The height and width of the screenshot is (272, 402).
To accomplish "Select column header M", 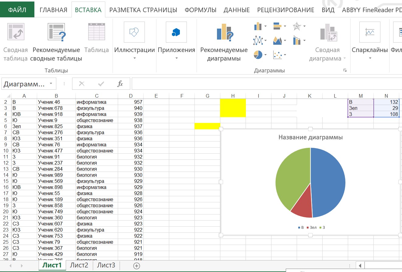I will [361, 96].
